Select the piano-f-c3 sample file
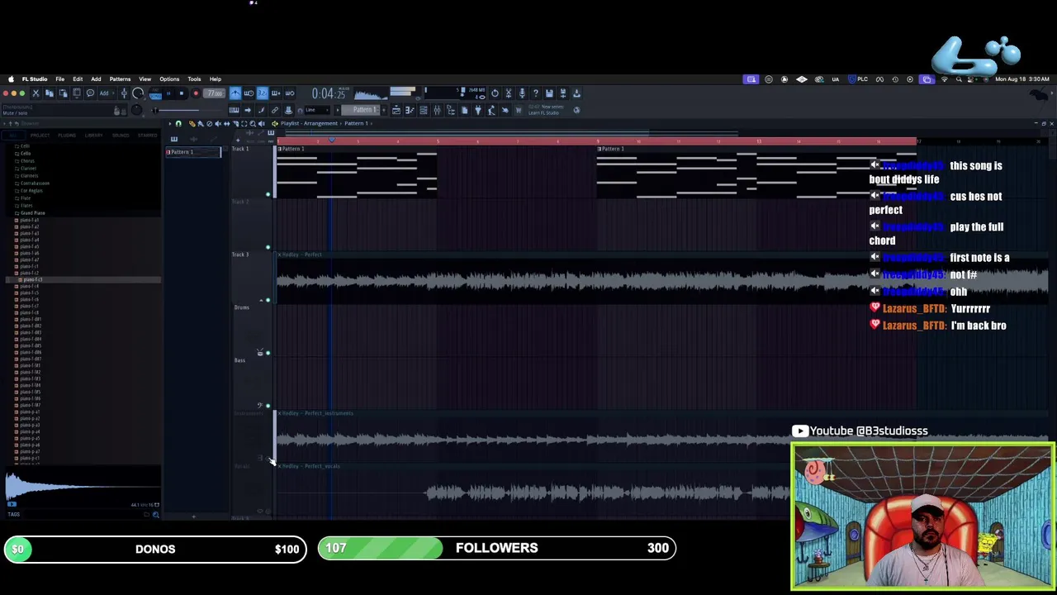The height and width of the screenshot is (595, 1057). click(x=33, y=279)
